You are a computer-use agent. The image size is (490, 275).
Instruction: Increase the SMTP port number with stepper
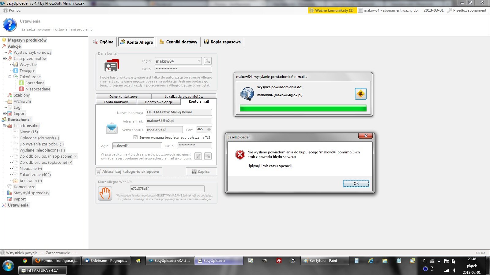point(209,128)
